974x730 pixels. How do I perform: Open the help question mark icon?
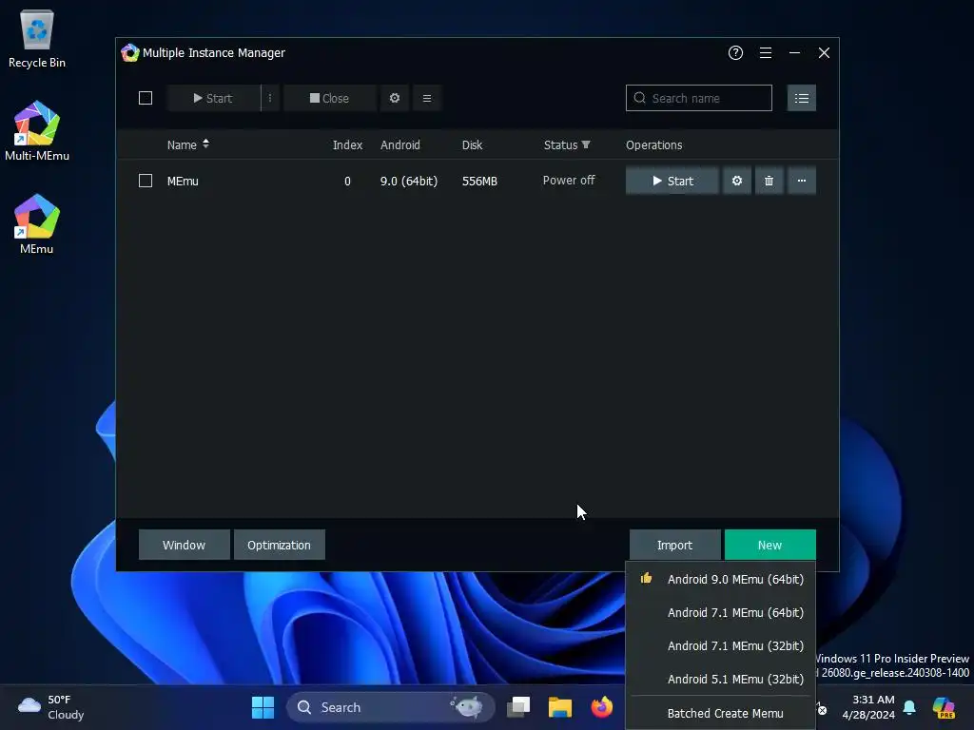(x=735, y=53)
